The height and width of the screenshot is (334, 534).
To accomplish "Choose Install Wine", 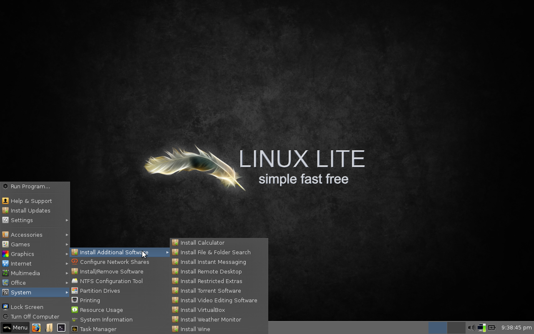I will (x=219, y=329).
